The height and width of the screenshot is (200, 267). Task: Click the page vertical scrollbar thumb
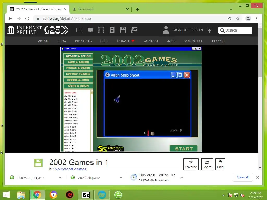click(260, 52)
